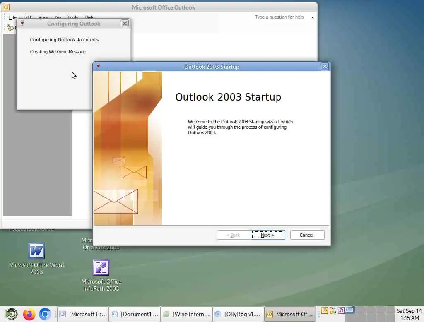This screenshot has height=322, width=424.
Task: Open the start menu launcher icon
Action: coord(11,314)
